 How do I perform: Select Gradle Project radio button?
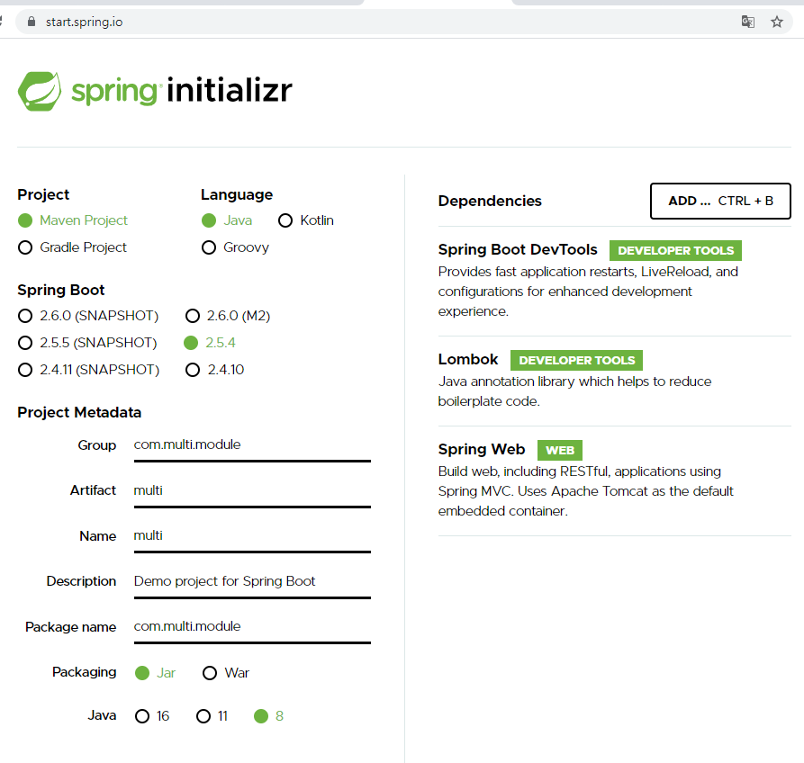coord(25,247)
